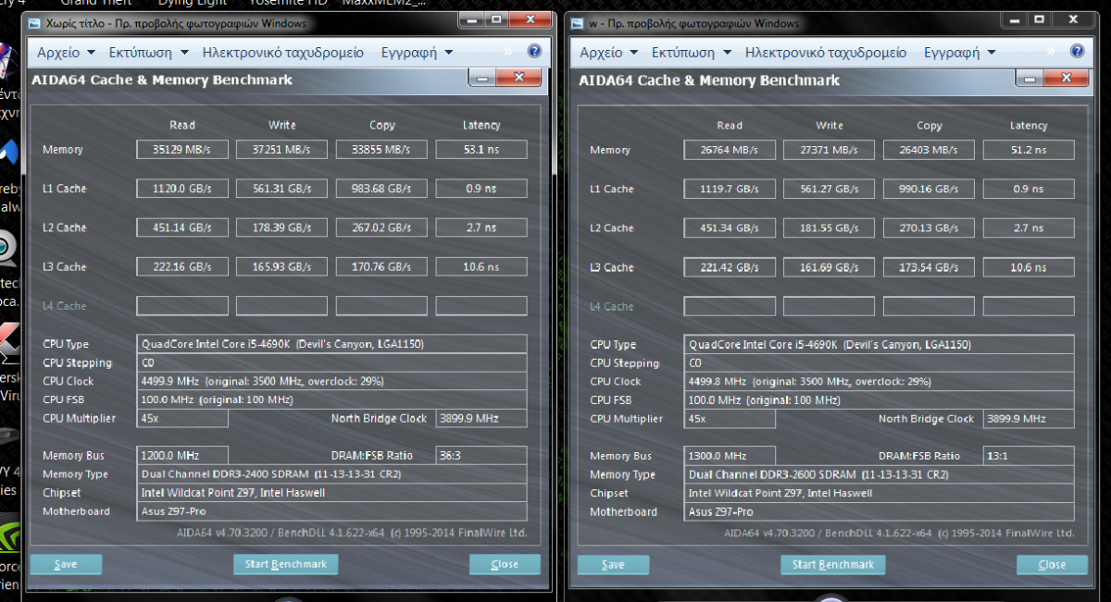The width and height of the screenshot is (1111, 602).
Task: Click the L3 Cache copy value 173.54 GB/s
Action: coord(930,267)
